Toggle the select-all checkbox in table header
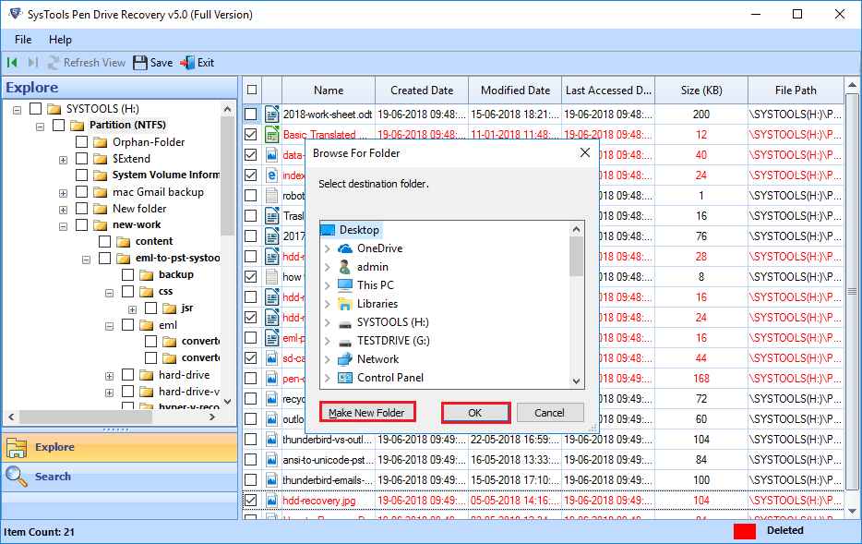Viewport: 862px width, 544px height. click(x=252, y=90)
